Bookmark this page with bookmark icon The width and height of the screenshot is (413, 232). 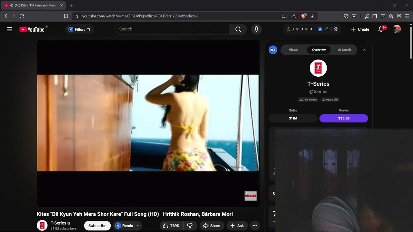66,16
